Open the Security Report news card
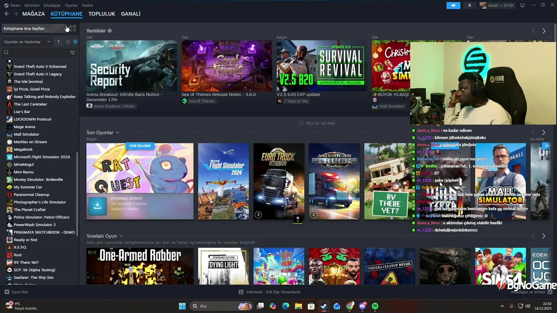 [x=131, y=66]
